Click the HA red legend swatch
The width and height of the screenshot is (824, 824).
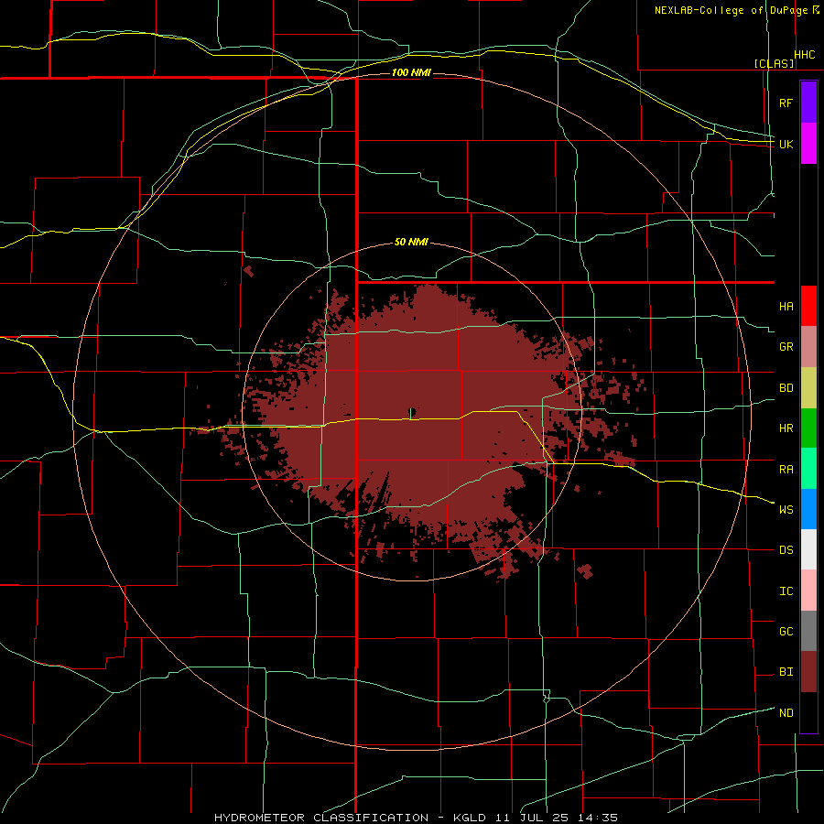tap(808, 306)
